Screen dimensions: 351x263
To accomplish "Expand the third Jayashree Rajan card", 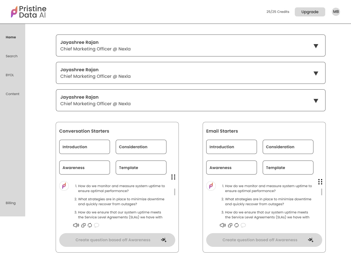I will pos(316,101).
